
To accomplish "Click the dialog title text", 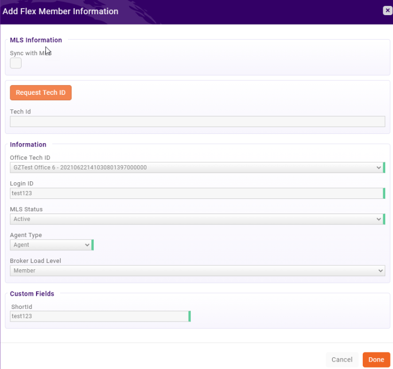I will pyautogui.click(x=61, y=11).
